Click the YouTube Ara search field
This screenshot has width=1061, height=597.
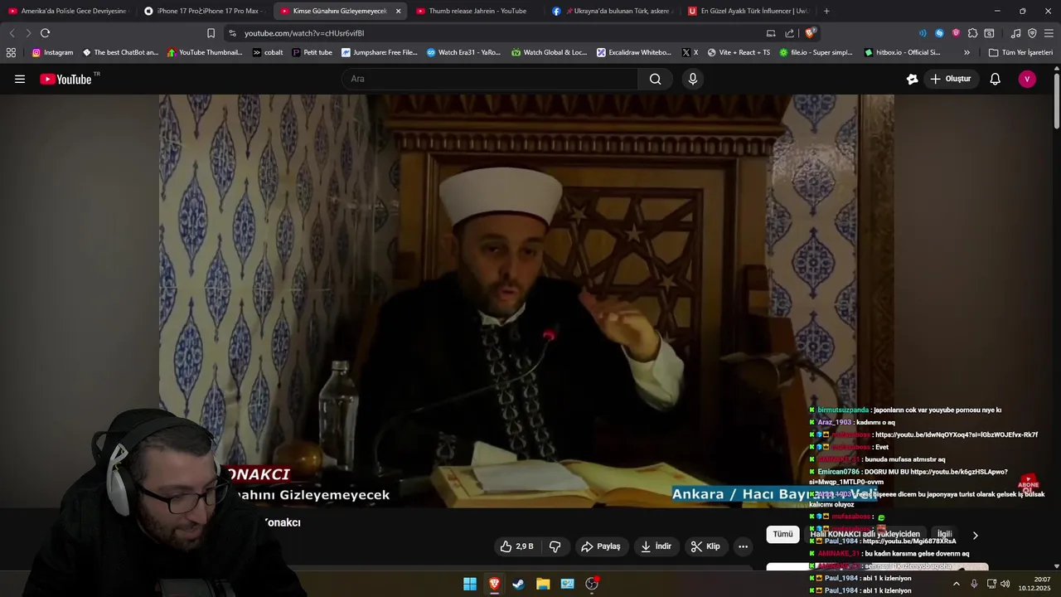pyautogui.click(x=489, y=79)
